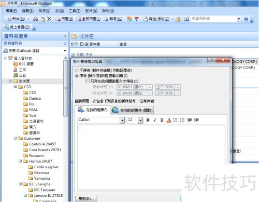
Task: Collapse the 資料夾清單 pane with the chevron
Action: [65, 36]
